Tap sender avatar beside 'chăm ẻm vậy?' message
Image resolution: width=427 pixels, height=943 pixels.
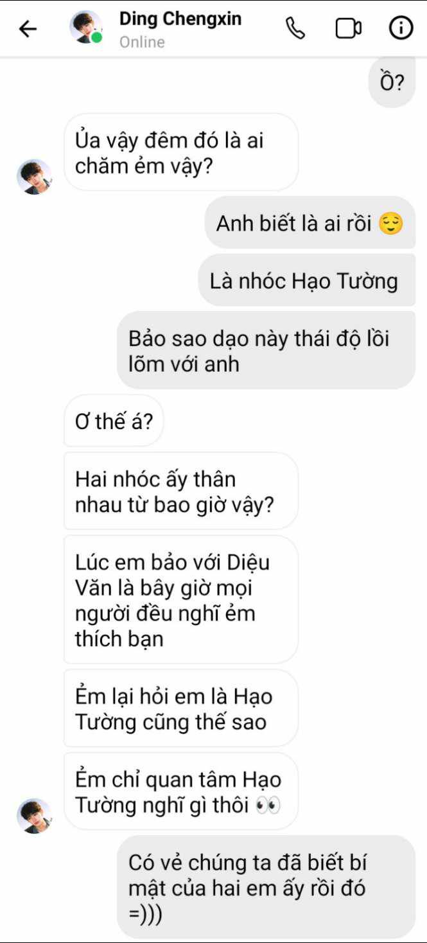[34, 177]
